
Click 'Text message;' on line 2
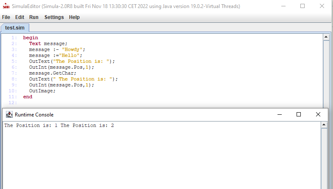(48, 43)
